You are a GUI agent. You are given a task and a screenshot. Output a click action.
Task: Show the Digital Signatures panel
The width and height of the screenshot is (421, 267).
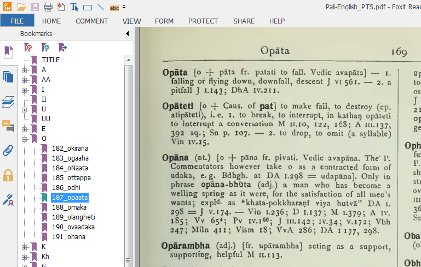click(x=8, y=200)
